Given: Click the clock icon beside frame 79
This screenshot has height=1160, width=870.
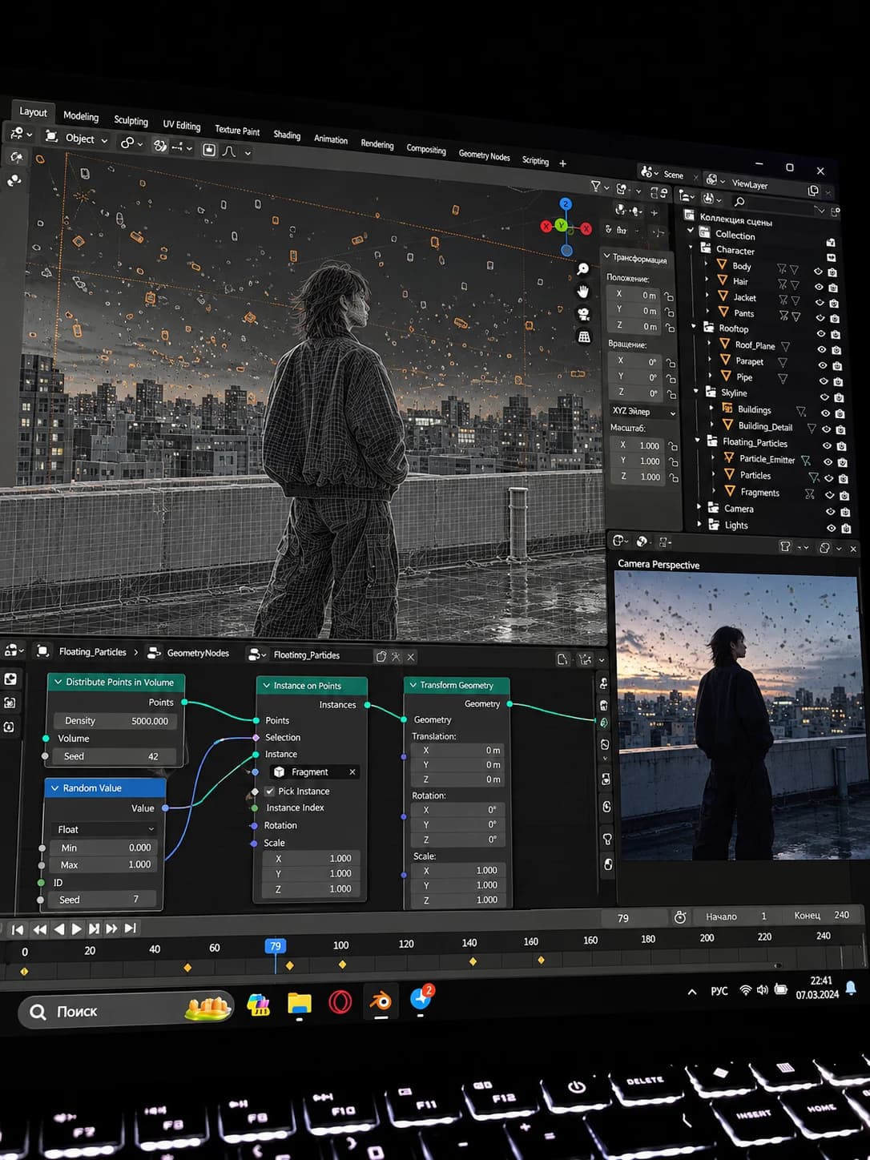Looking at the screenshot, I should [x=680, y=917].
